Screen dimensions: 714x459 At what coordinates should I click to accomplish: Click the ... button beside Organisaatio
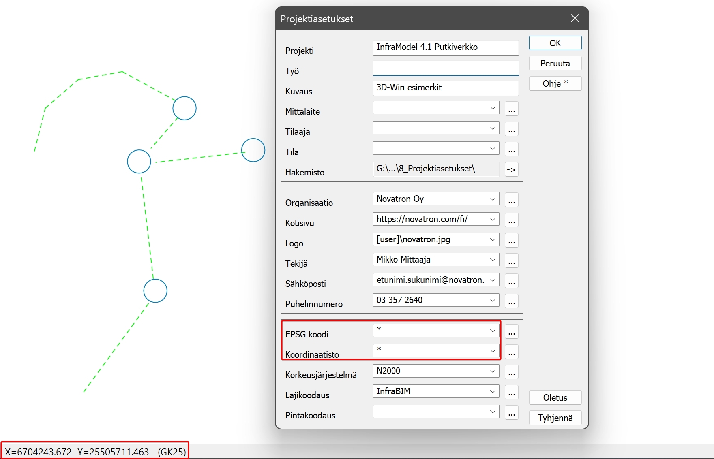(512, 200)
